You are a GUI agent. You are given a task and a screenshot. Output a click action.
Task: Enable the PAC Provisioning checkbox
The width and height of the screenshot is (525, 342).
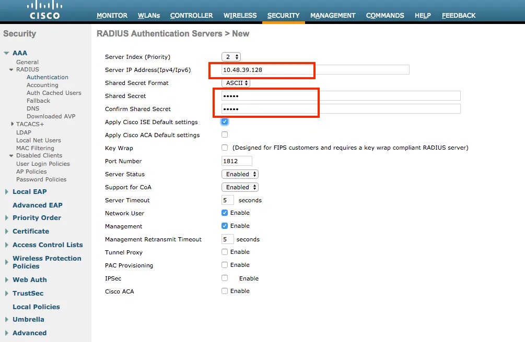pos(225,265)
